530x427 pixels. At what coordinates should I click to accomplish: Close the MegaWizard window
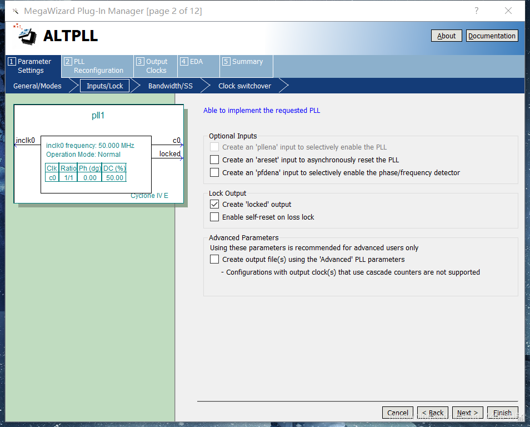click(x=508, y=11)
